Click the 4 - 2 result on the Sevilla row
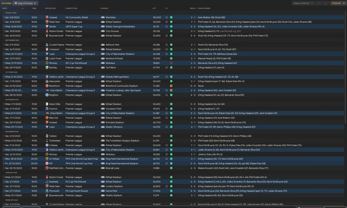This screenshot has width=347, height=208. (193, 27)
